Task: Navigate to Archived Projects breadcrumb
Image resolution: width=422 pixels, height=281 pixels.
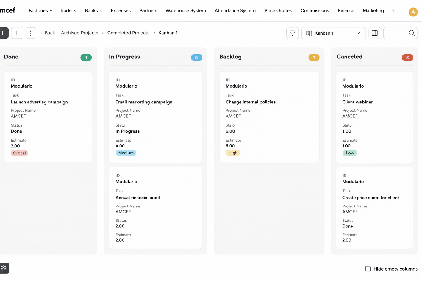Action: click(79, 33)
